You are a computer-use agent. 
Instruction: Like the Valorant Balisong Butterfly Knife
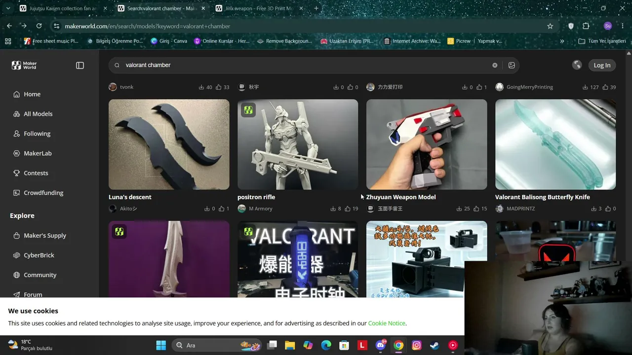pos(607,209)
